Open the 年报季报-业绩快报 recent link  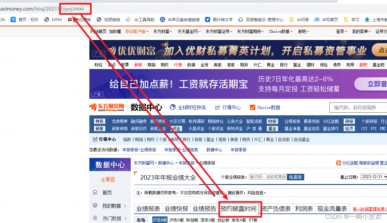click(x=139, y=150)
